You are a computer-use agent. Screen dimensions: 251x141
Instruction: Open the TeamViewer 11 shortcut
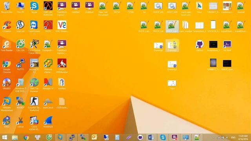click(34, 28)
